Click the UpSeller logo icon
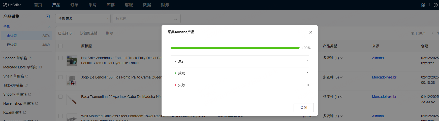Image resolution: width=439 pixels, height=121 pixels. tap(5, 5)
